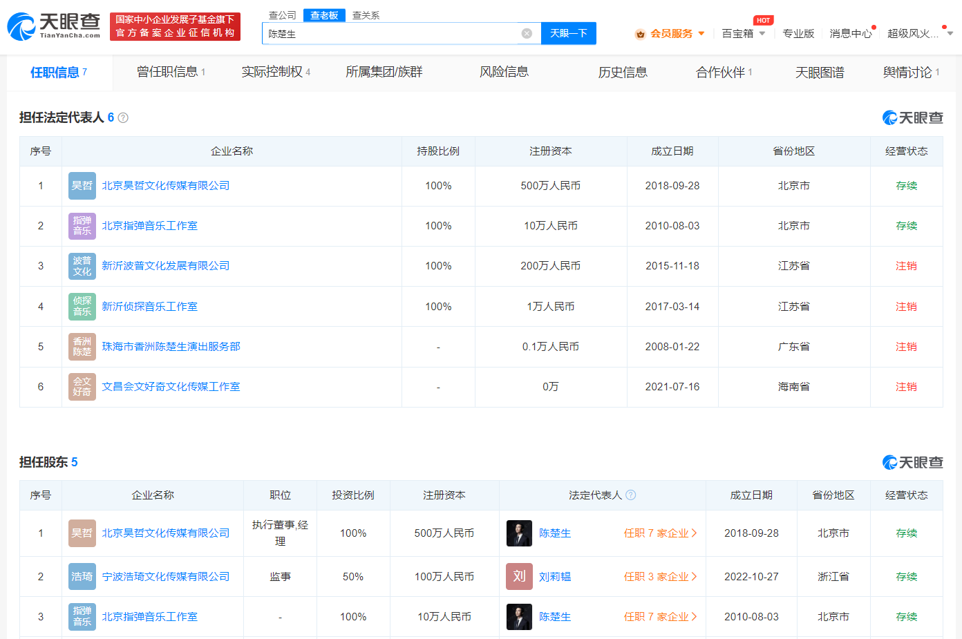Click the crown icon beside 会员服务
962x639 pixels.
click(x=640, y=34)
